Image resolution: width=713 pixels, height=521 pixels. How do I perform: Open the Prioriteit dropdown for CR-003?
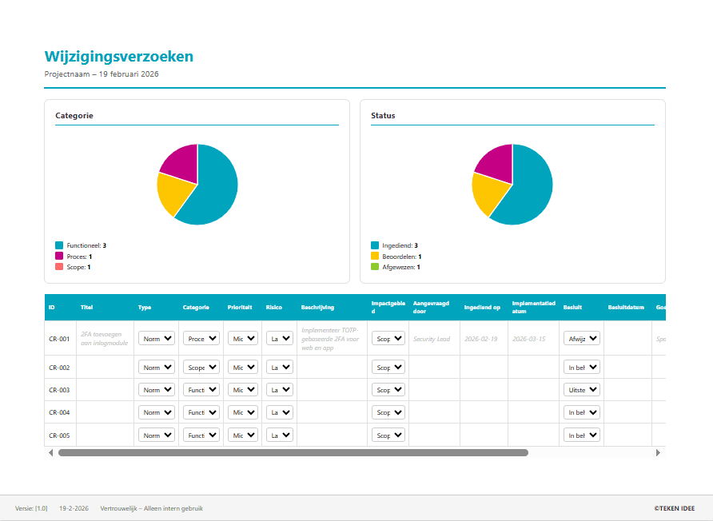click(x=242, y=390)
